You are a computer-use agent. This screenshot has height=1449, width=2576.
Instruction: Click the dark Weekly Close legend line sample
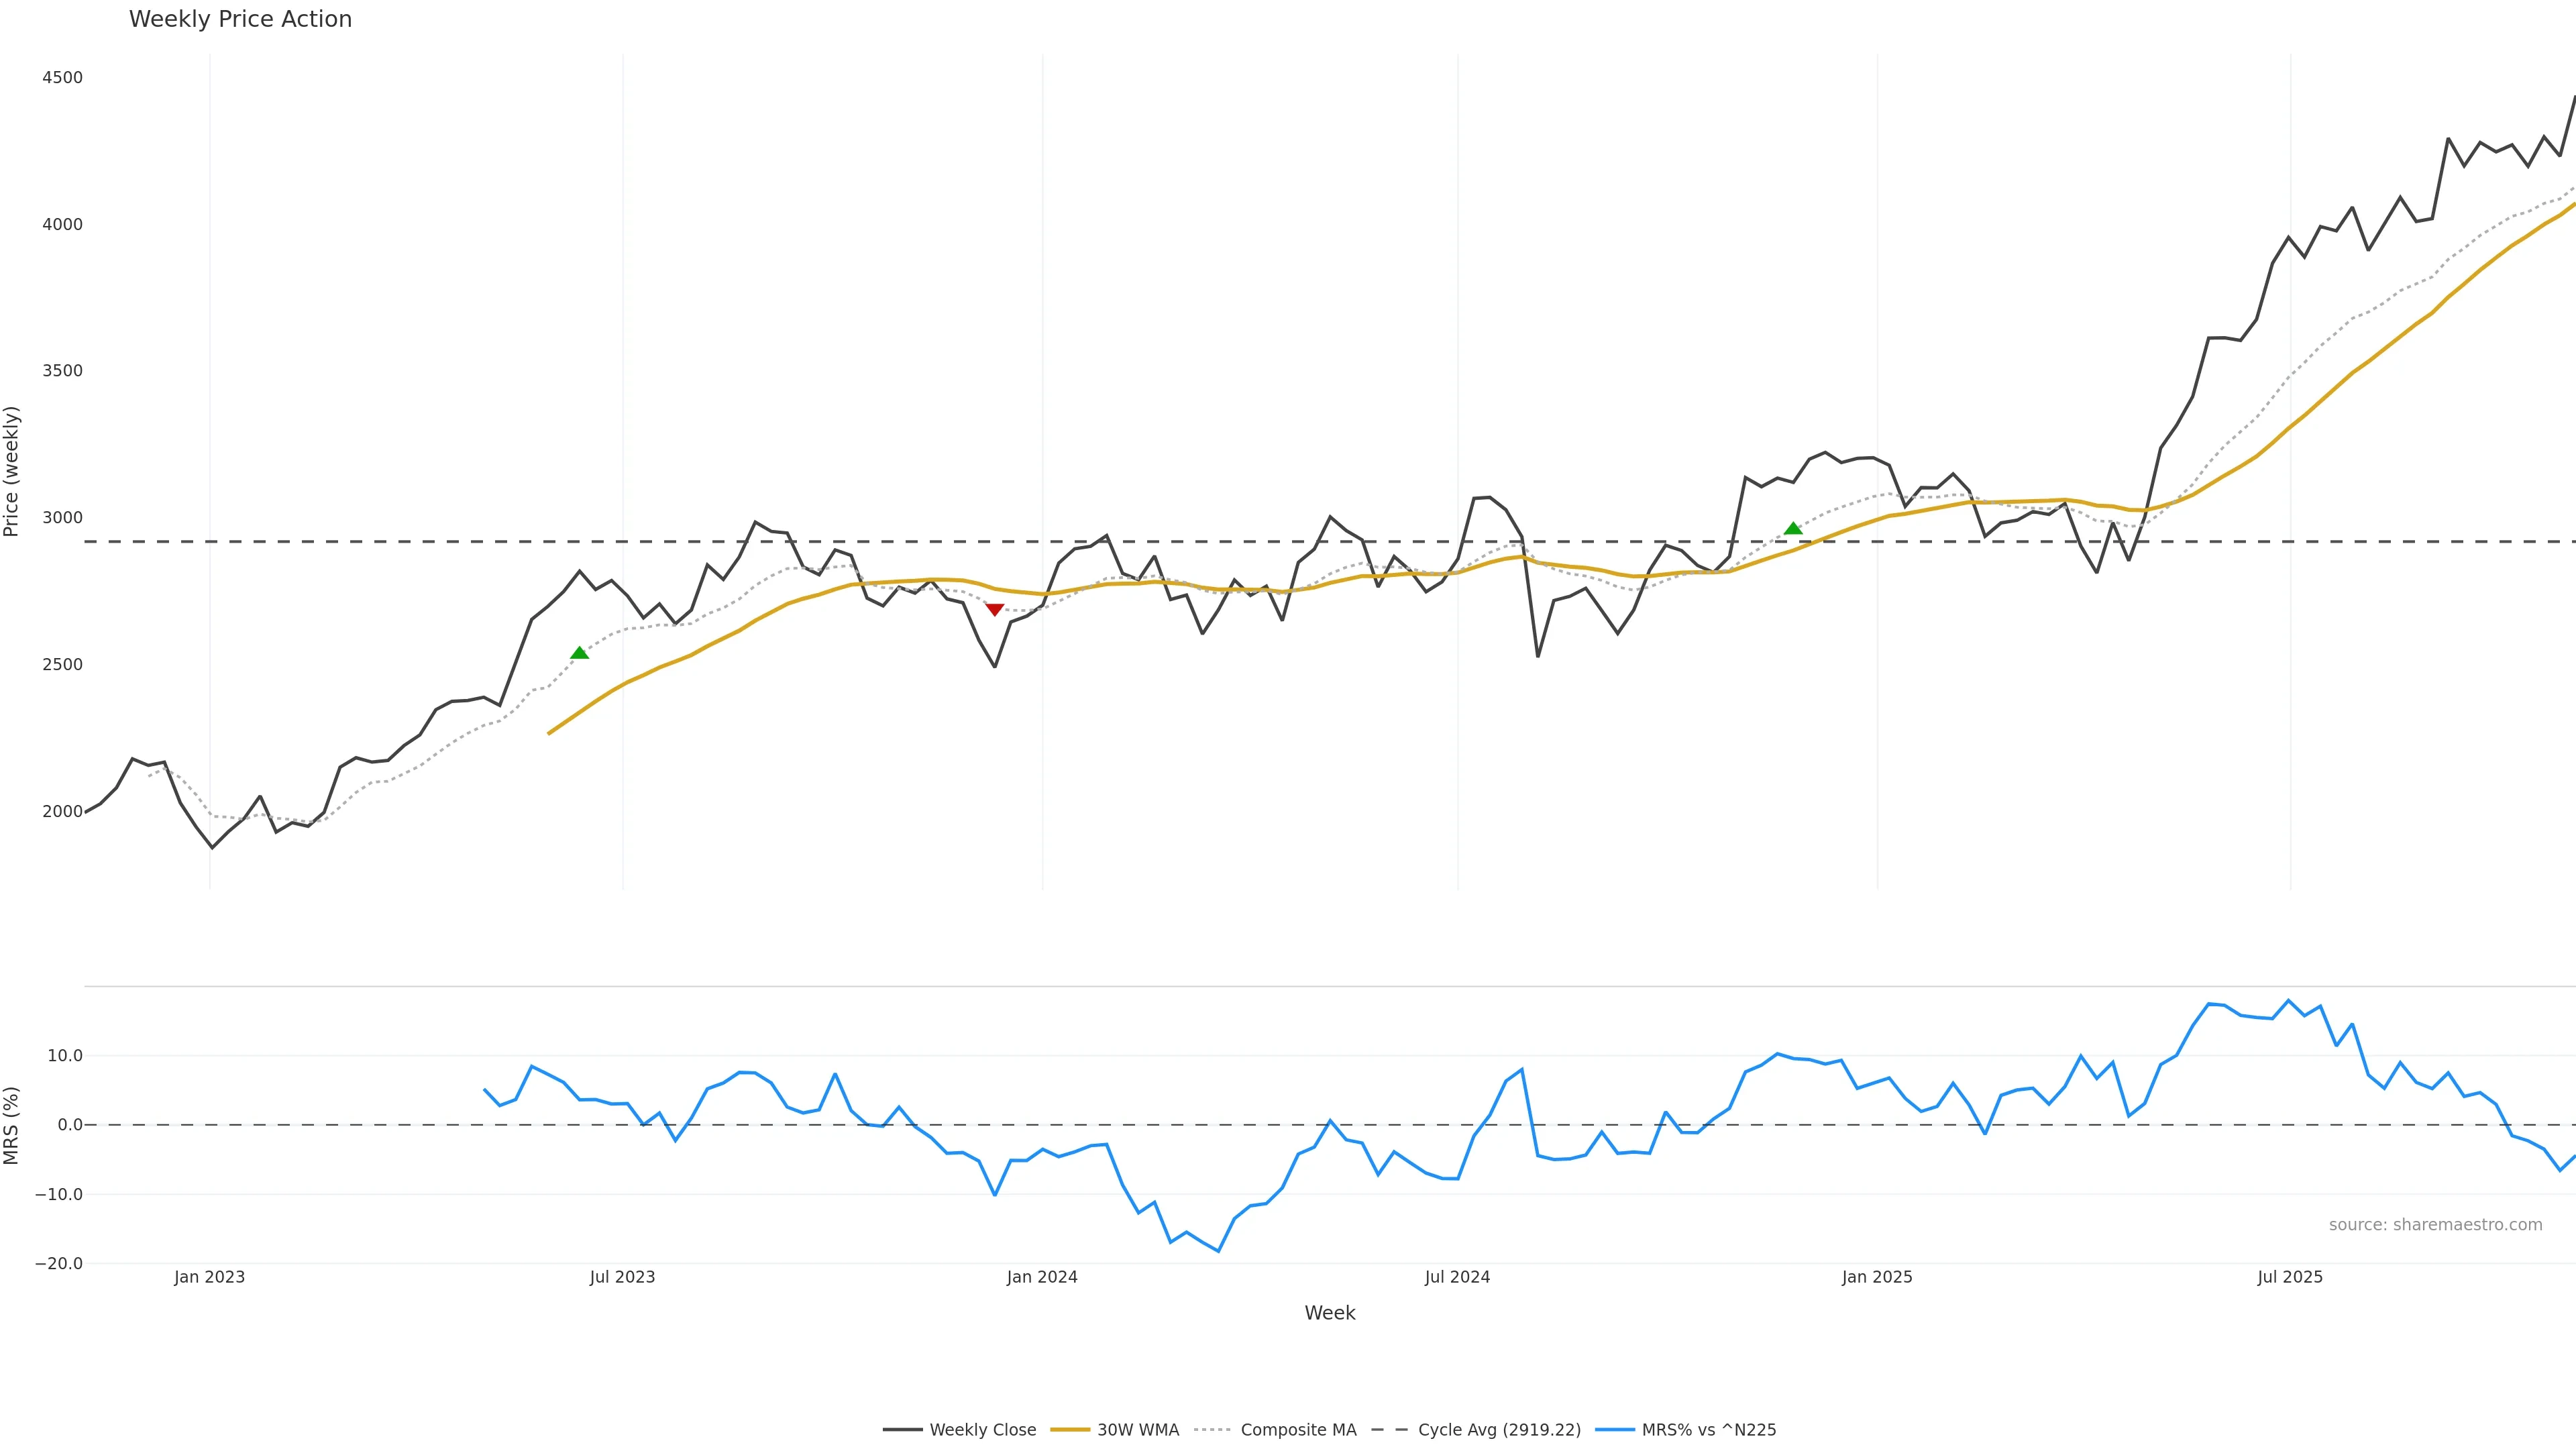point(902,1430)
